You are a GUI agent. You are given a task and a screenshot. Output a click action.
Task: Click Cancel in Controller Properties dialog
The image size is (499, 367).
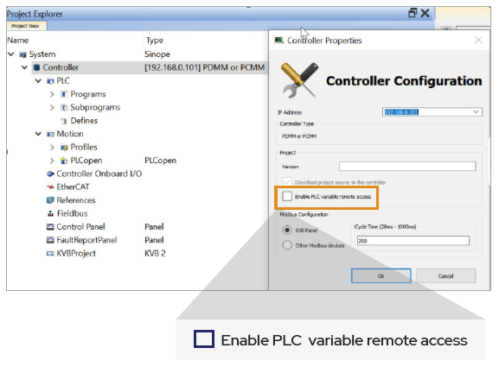[445, 275]
